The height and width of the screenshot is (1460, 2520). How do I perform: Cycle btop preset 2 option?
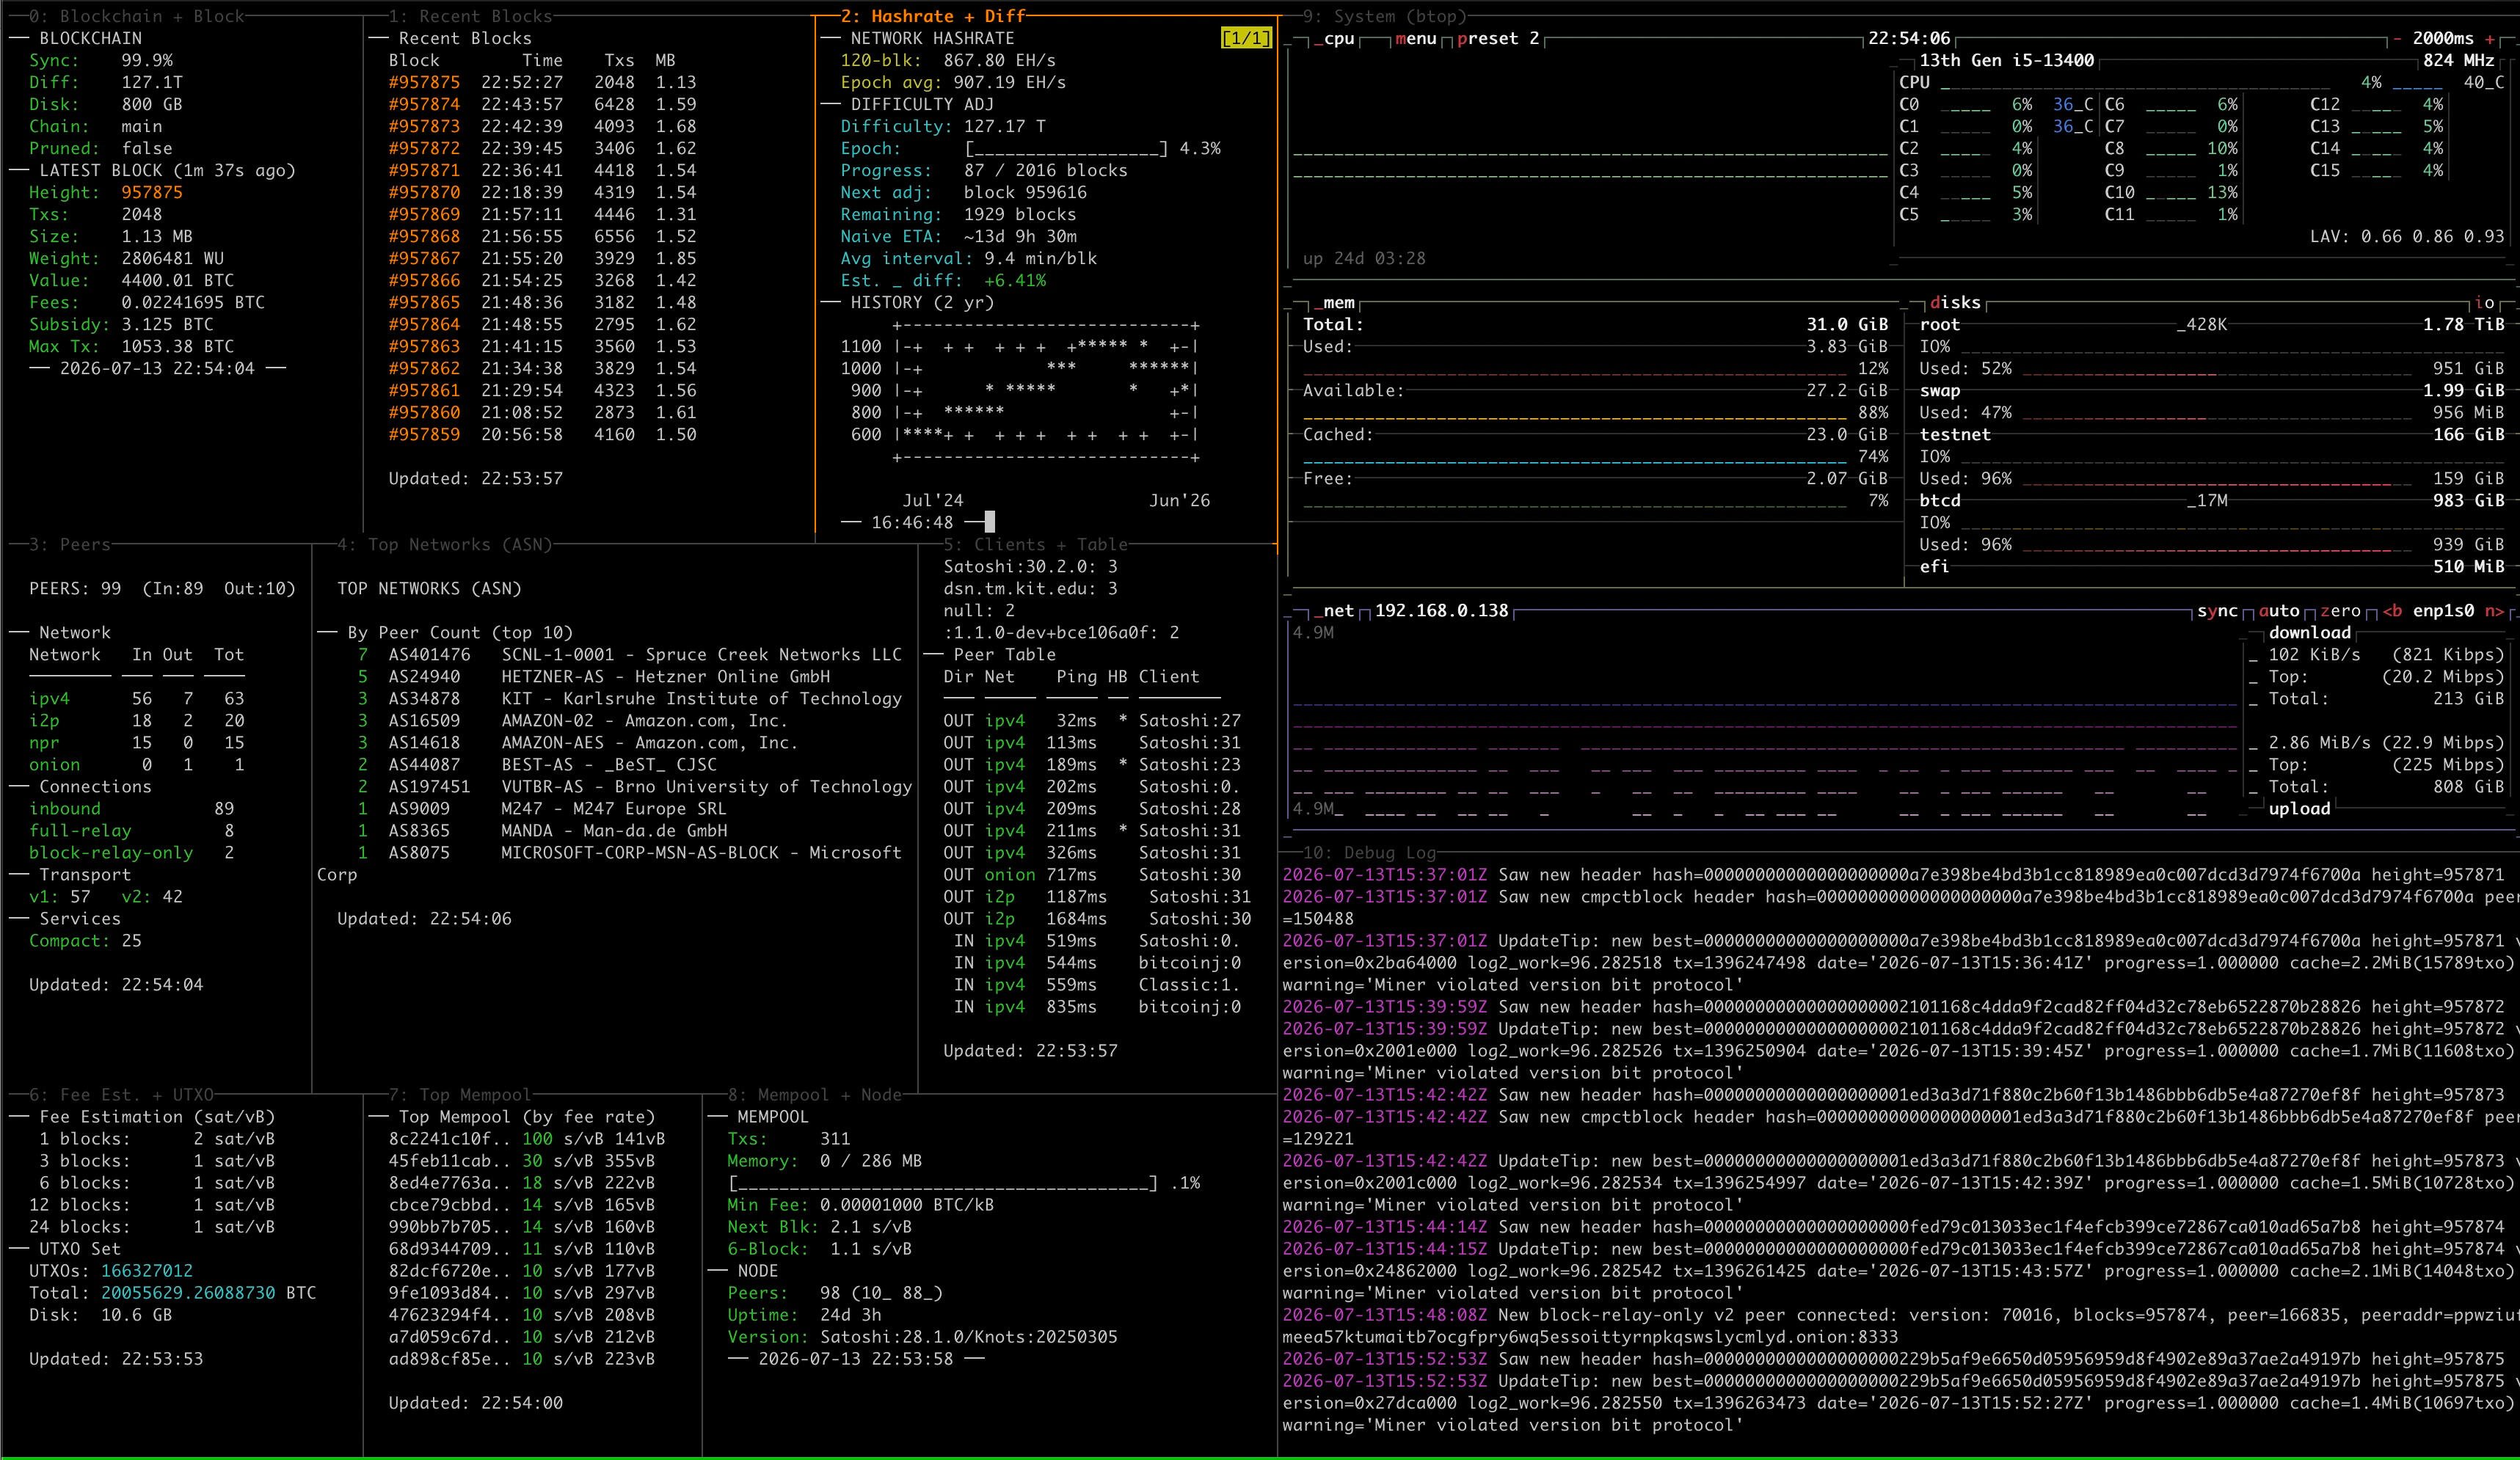pos(1497,39)
